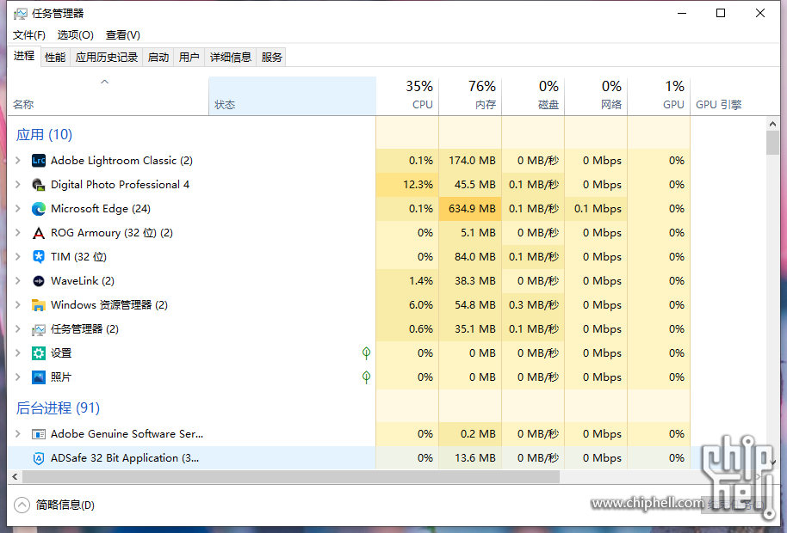Viewport: 787px width, 533px height.
Task: Maximize the Task Manager window
Action: click(x=721, y=13)
